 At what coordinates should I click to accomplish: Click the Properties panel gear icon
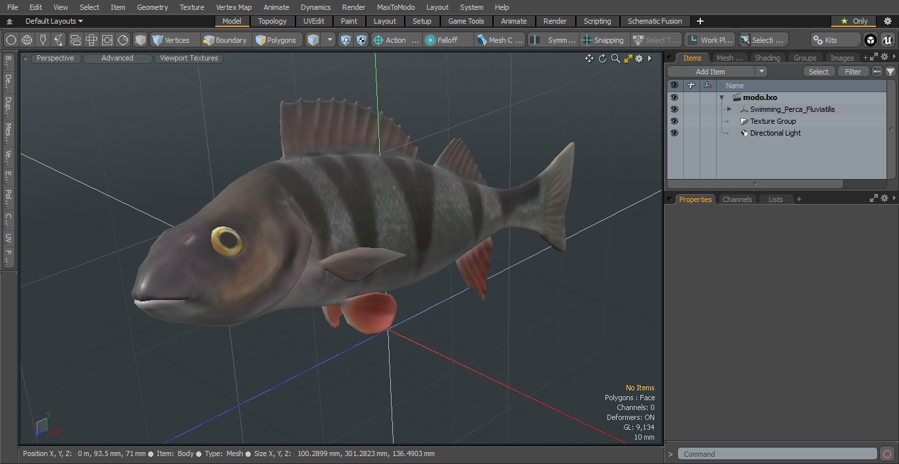885,198
